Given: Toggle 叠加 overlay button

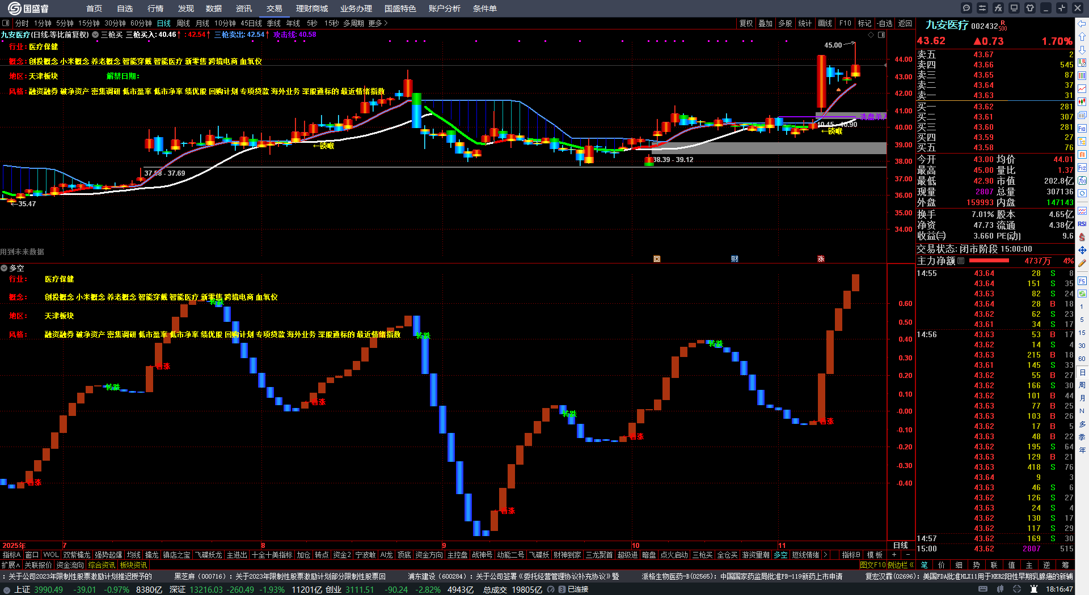Looking at the screenshot, I should pos(766,23).
